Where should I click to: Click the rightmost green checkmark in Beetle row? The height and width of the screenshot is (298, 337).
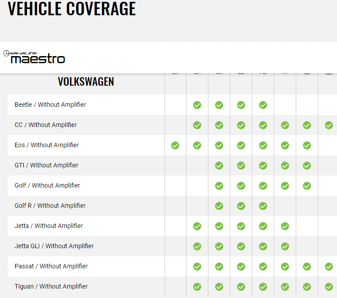tap(263, 105)
